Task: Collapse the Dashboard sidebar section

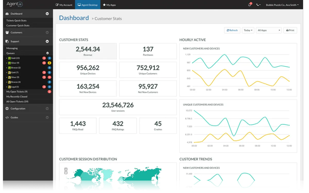Action: [x=47, y=14]
